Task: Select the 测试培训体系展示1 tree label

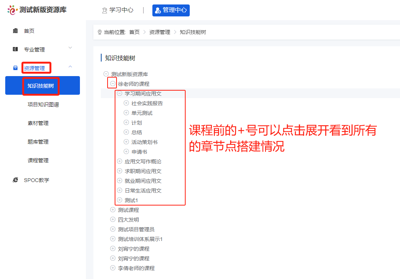Action: coord(140,239)
